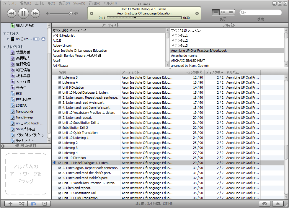Image resolution: width=289 pixels, height=208 pixels.
Task: Select ARCHAIC SEALED HEAT album
Action: 227,61
